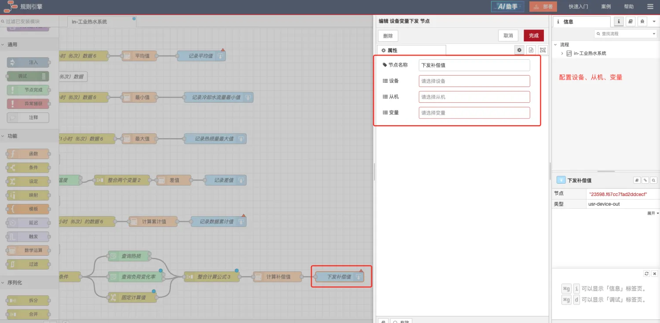
Task: Click the AI助手 assistant button
Action: point(507,7)
